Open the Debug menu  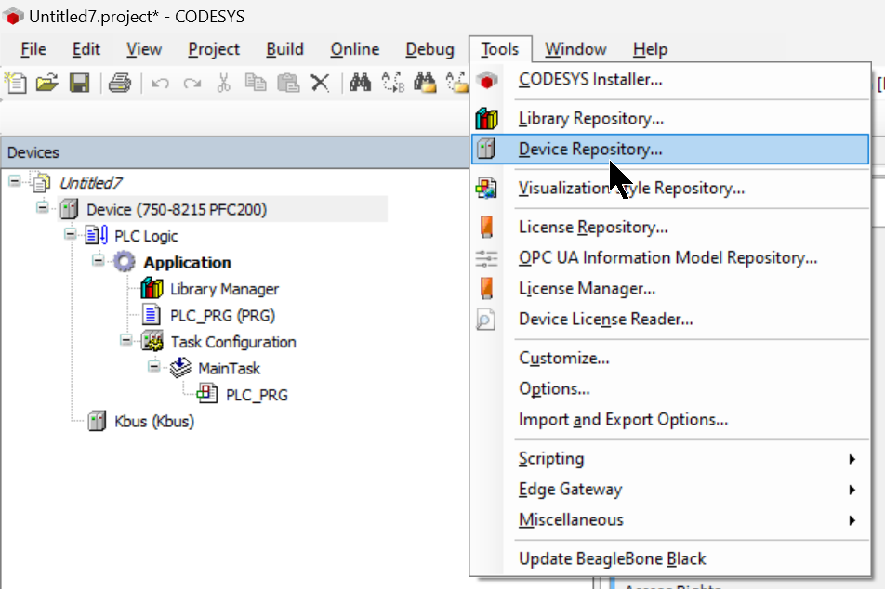pos(429,49)
